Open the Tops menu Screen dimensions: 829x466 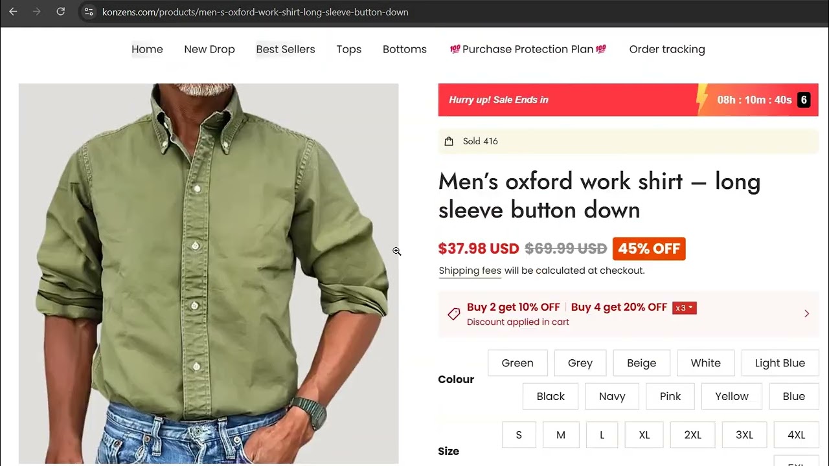pos(348,49)
